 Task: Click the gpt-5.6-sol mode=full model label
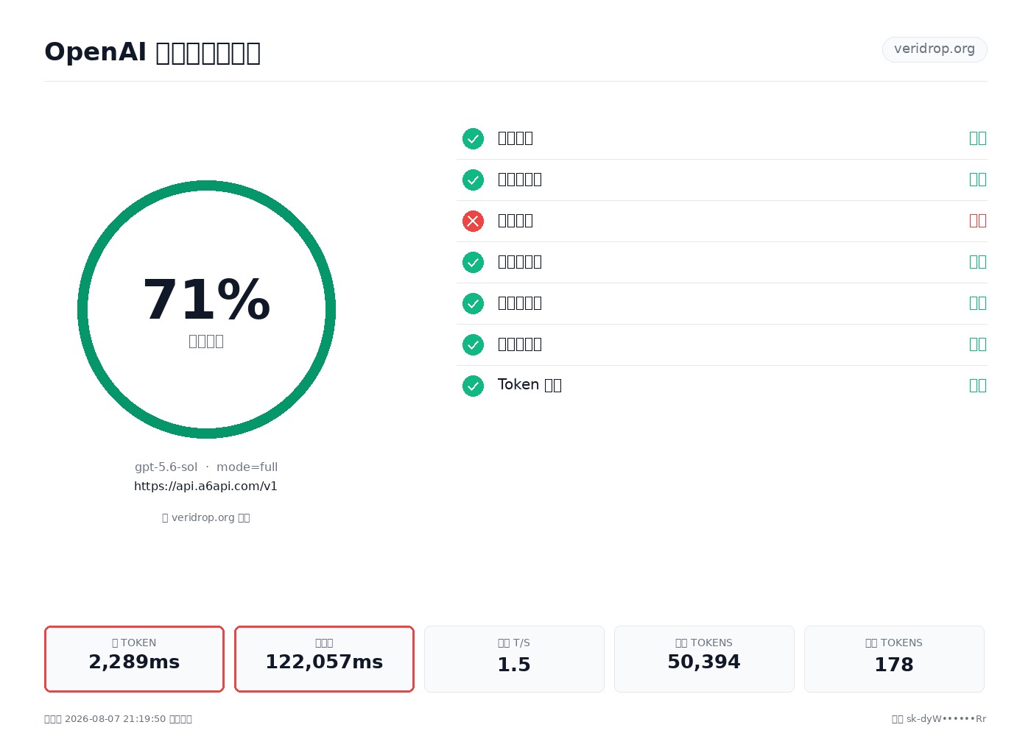(x=206, y=467)
